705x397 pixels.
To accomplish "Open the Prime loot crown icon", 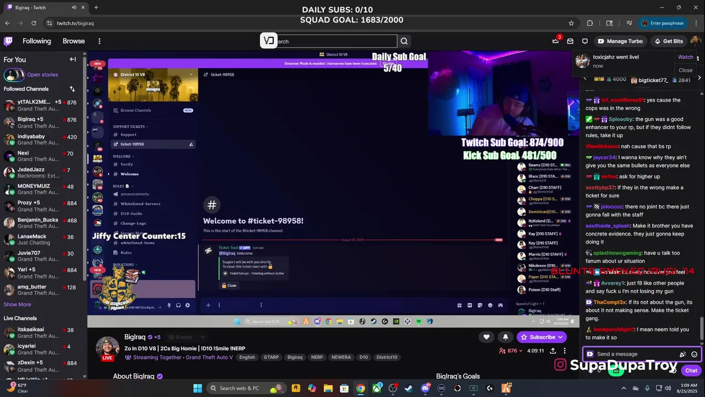I will tap(556, 41).
